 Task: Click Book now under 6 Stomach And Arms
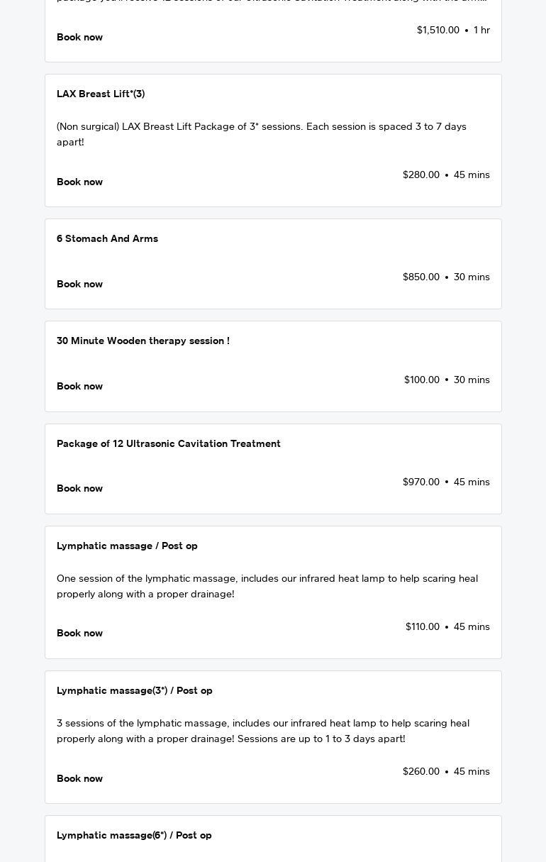(x=79, y=284)
